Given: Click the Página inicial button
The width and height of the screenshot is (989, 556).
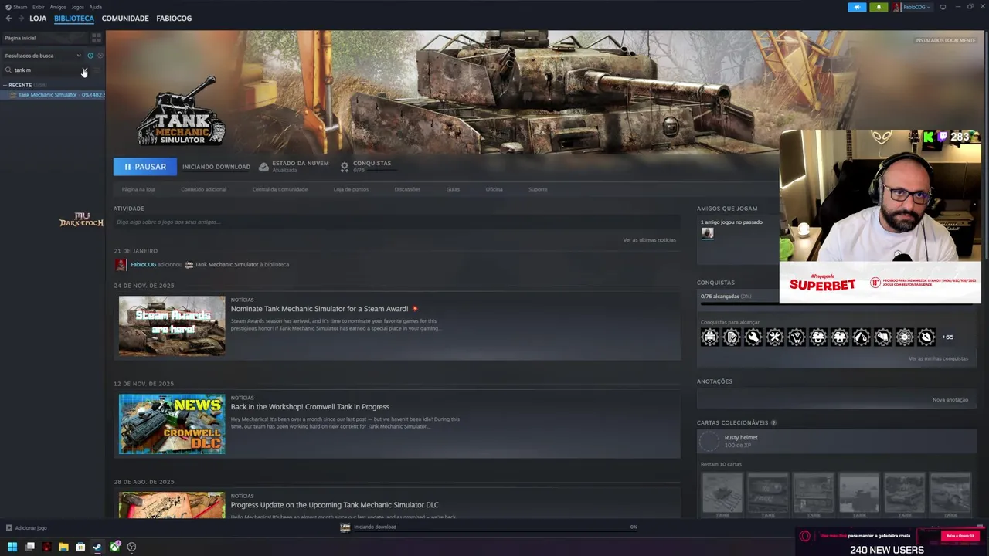Looking at the screenshot, I should [x=46, y=38].
